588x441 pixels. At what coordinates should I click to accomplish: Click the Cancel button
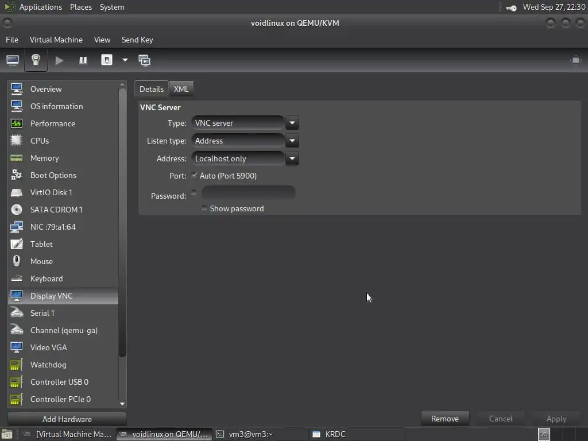[501, 419]
